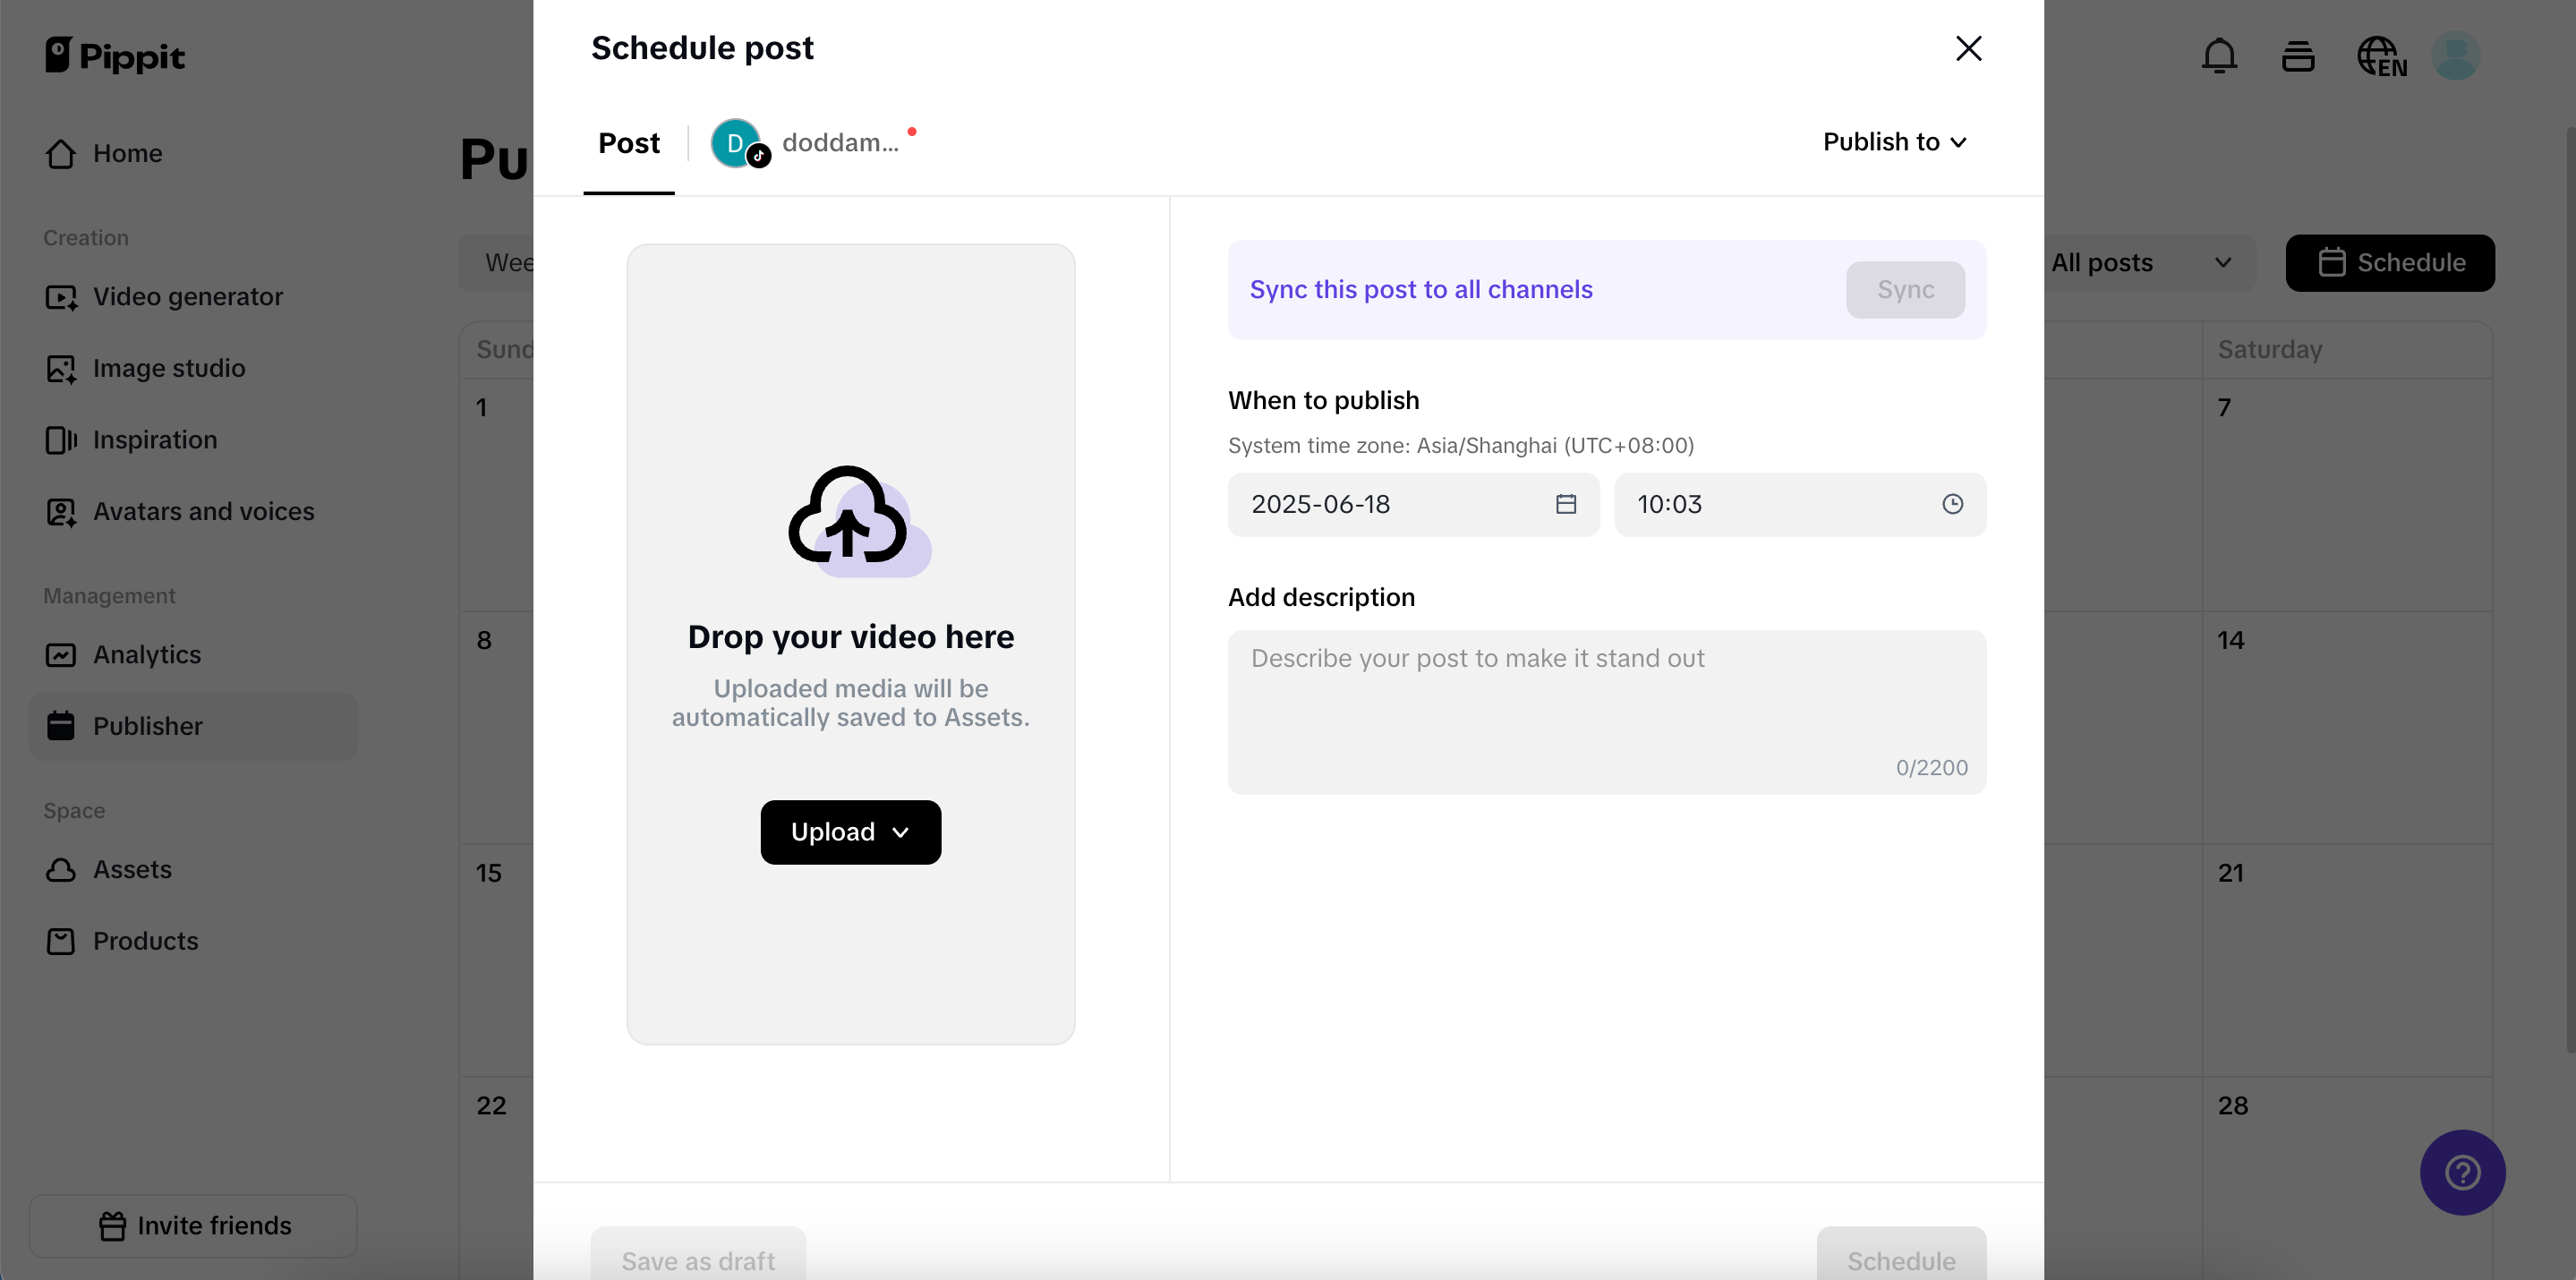Open the Image studio
2576x1280 pixels.
click(x=168, y=368)
